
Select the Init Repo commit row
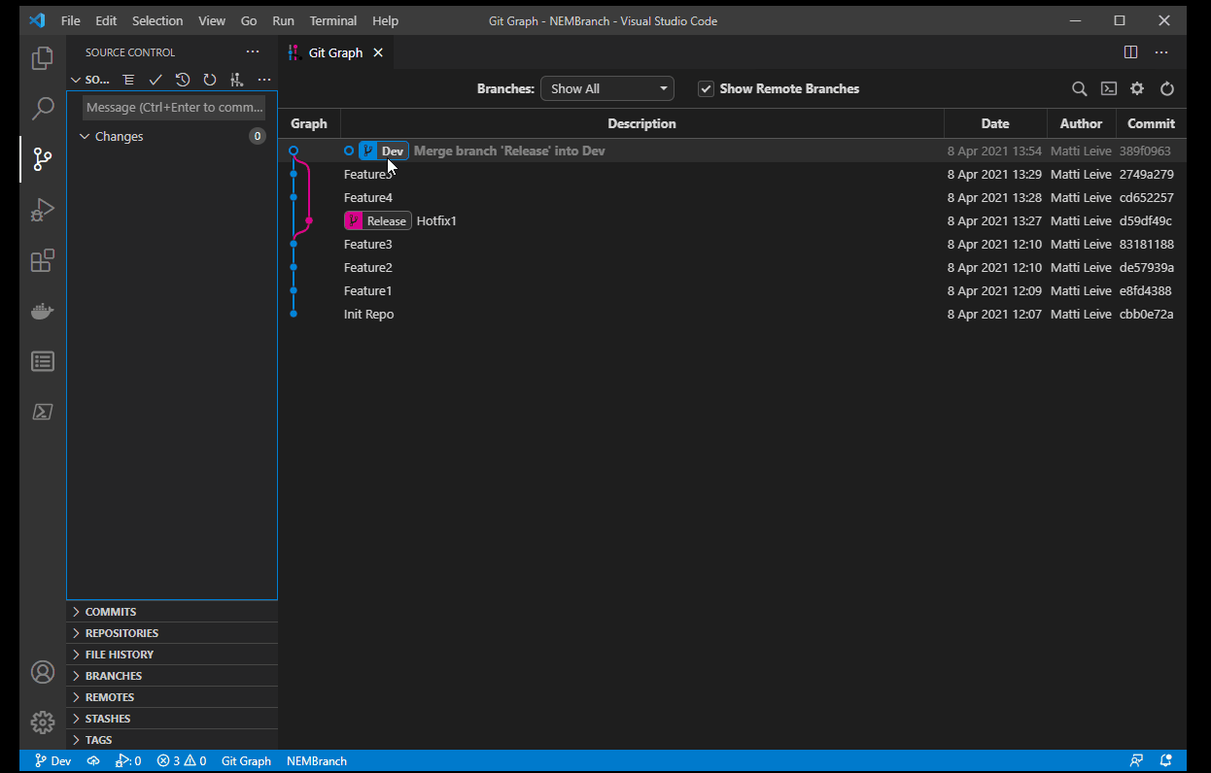tap(732, 314)
